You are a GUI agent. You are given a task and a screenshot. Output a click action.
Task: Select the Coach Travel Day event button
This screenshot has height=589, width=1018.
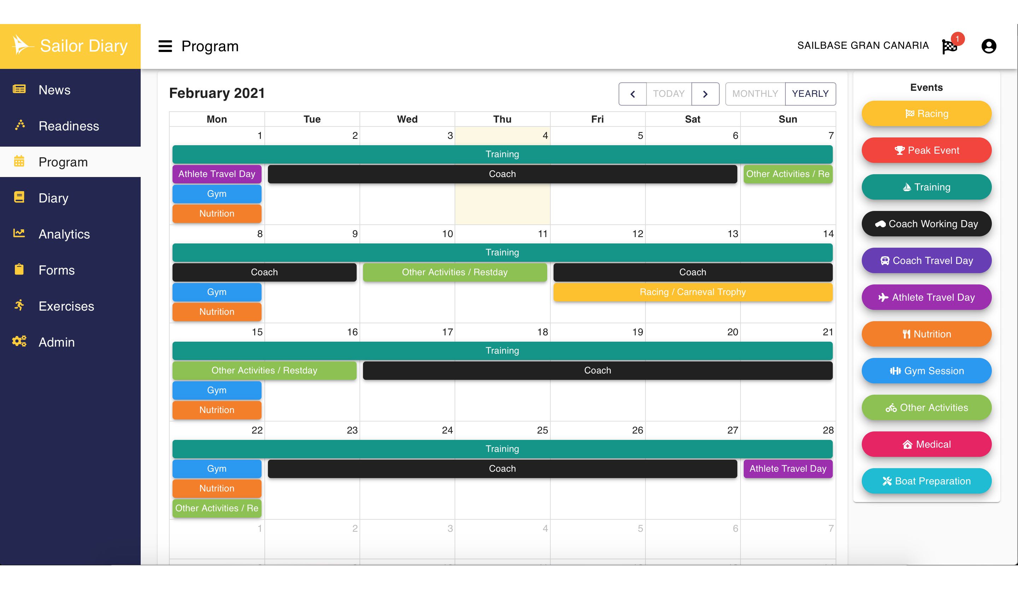926,260
